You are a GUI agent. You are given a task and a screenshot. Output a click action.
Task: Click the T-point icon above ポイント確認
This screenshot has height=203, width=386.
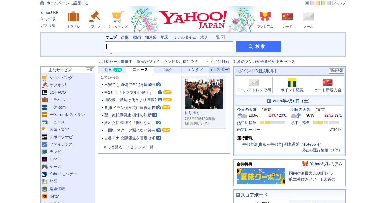click(292, 82)
